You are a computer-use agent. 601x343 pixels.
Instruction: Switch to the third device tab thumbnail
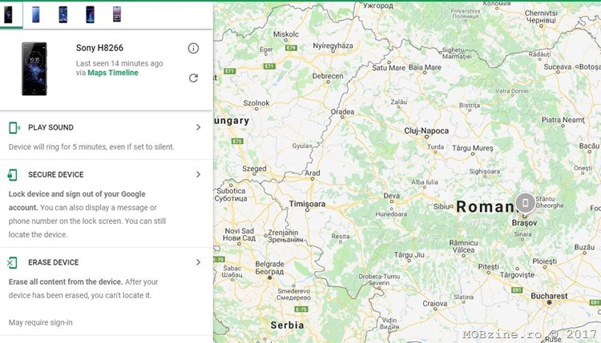[63, 14]
